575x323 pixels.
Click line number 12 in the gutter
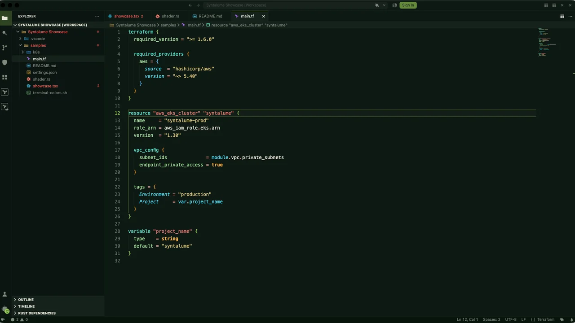pyautogui.click(x=118, y=113)
